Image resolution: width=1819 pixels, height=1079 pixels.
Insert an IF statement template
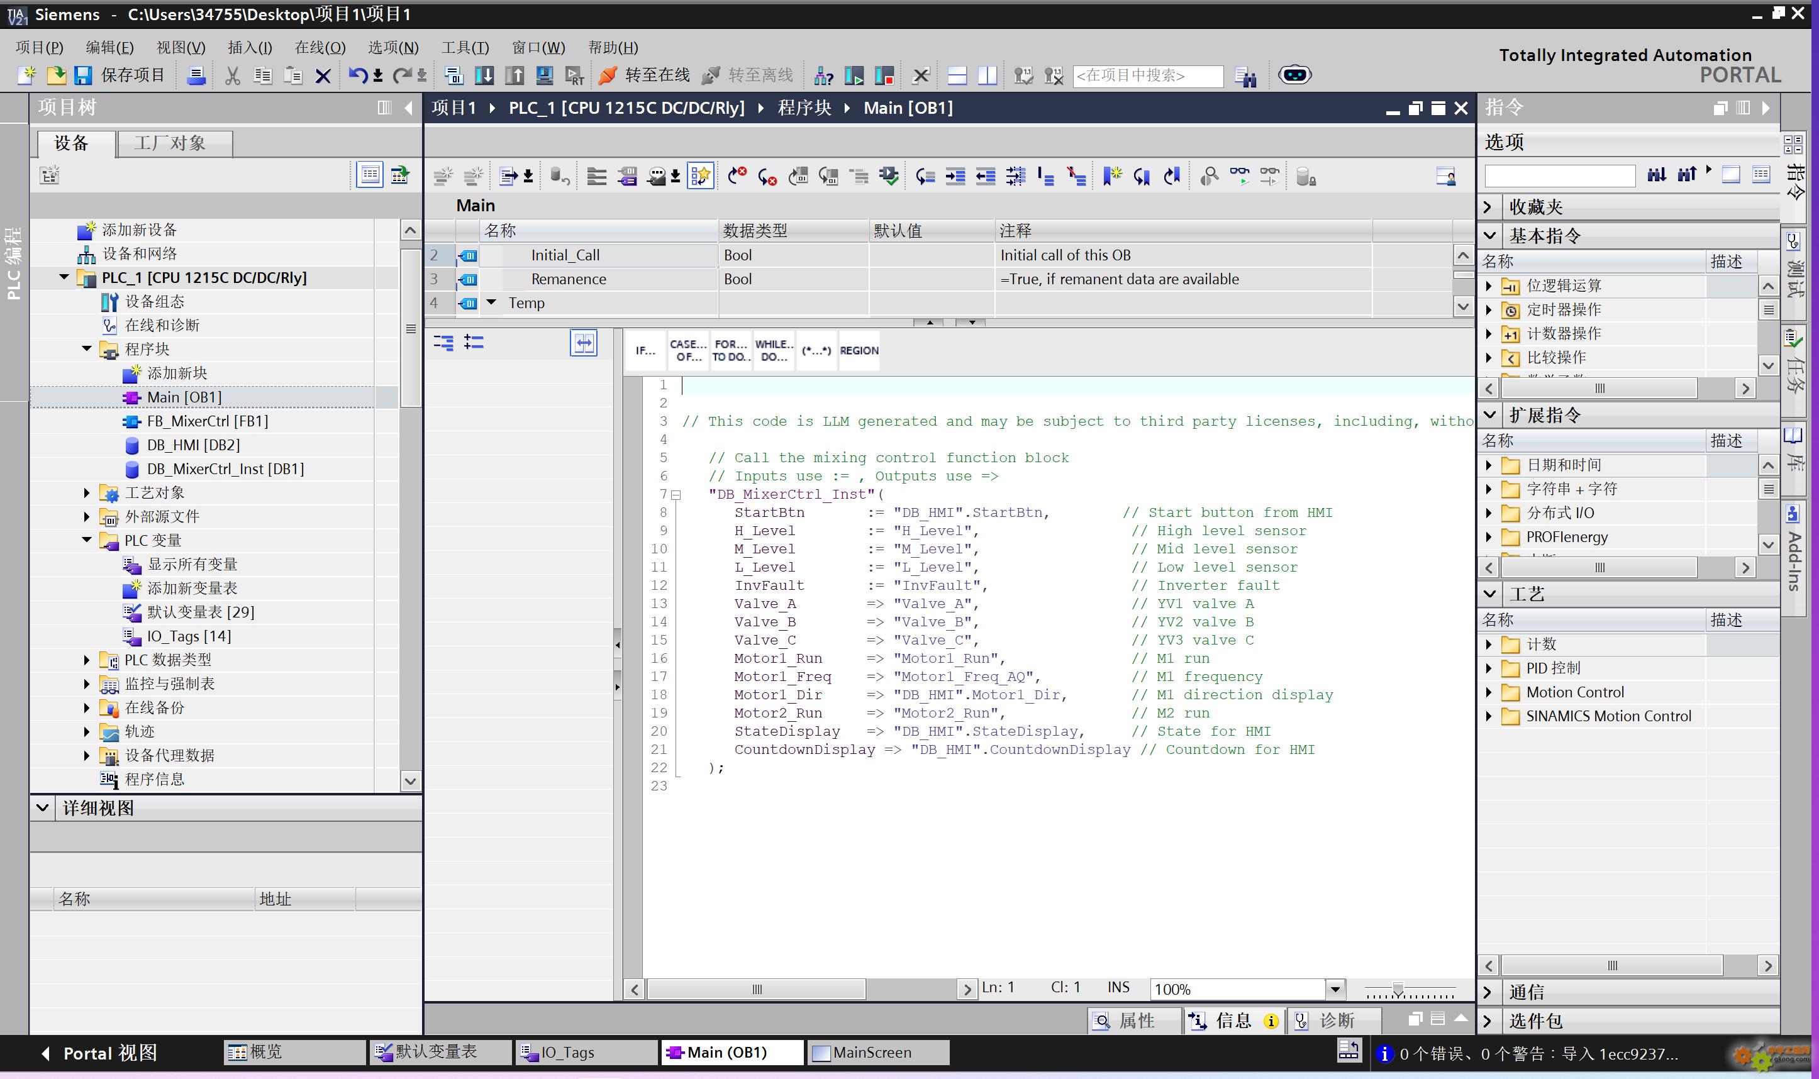point(645,350)
